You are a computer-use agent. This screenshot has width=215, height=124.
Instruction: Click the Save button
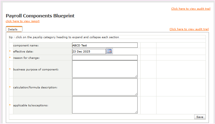coord(200,117)
